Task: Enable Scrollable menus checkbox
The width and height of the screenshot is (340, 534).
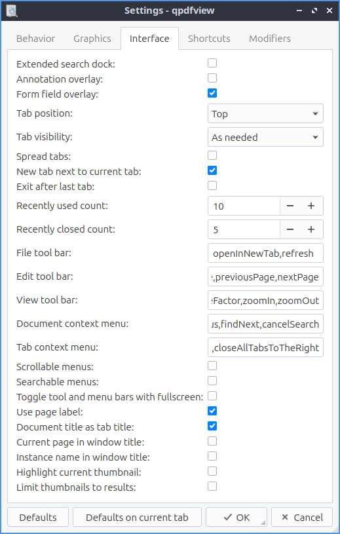Action: click(x=212, y=366)
